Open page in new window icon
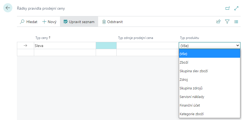 pos(227,8)
